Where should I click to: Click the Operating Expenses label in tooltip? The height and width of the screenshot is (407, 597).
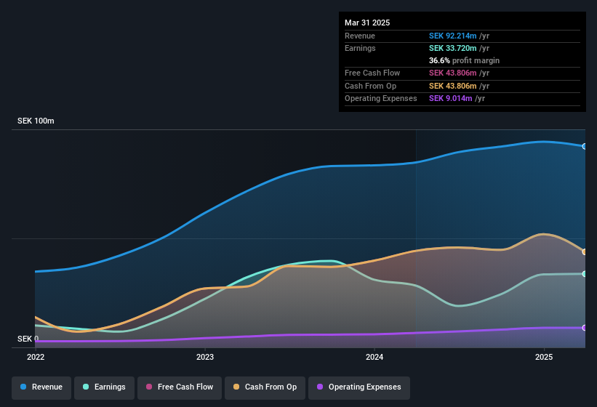point(381,99)
